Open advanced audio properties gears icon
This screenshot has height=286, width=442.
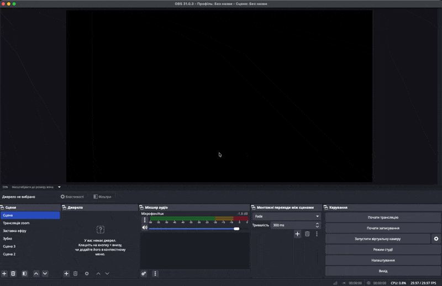[144, 274]
